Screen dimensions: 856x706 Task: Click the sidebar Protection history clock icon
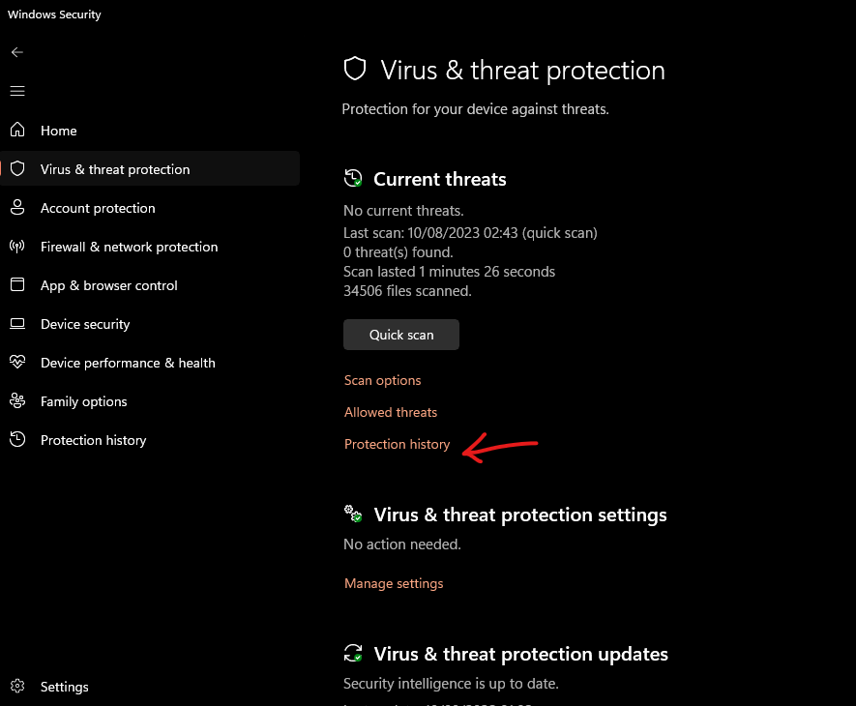pyautogui.click(x=17, y=440)
